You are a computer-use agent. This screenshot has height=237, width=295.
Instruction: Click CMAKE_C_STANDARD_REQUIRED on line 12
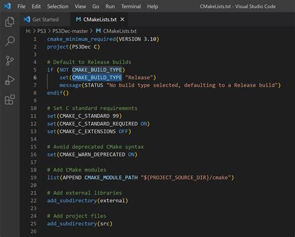tap(98, 124)
